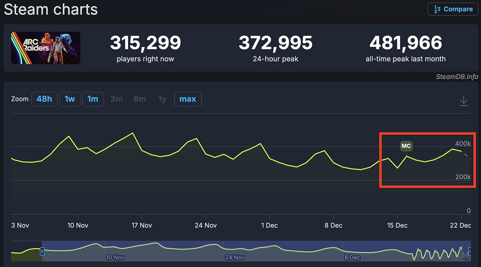481x267 pixels.
Task: Click the Steam charts heading
Action: click(x=51, y=9)
